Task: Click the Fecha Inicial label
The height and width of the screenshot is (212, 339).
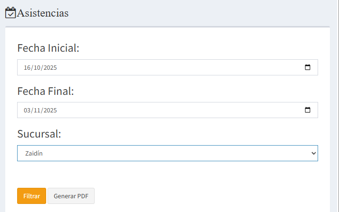Action: point(48,48)
